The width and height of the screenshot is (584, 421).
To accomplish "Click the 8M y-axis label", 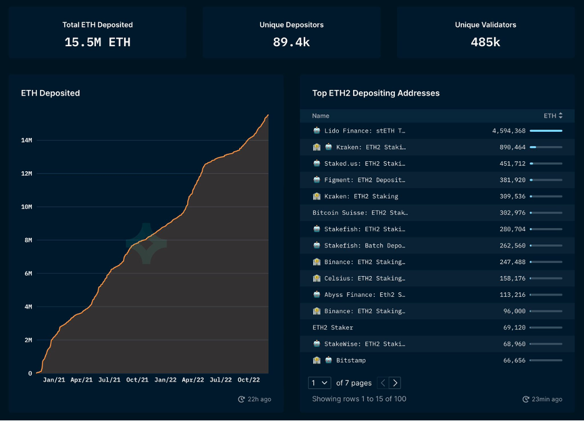I will click(x=28, y=240).
